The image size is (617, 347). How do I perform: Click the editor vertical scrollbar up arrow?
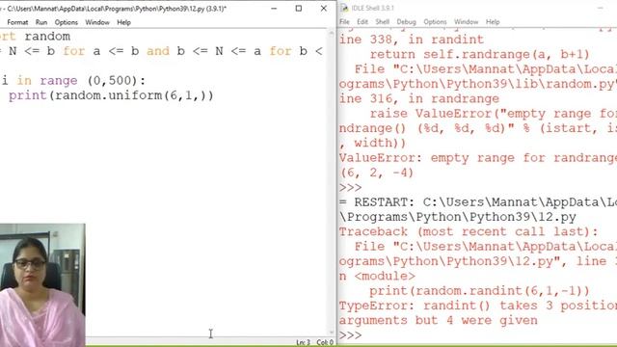(x=332, y=34)
